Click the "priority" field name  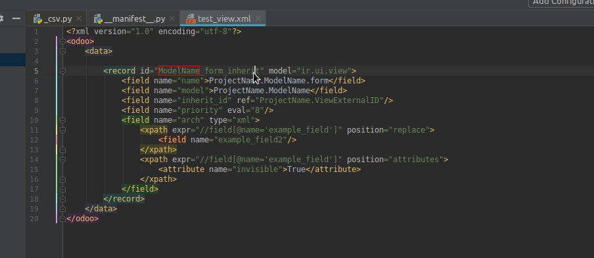click(200, 110)
